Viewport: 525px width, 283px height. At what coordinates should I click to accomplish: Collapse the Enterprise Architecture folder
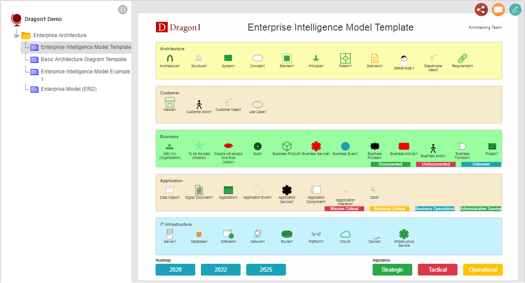coord(17,35)
